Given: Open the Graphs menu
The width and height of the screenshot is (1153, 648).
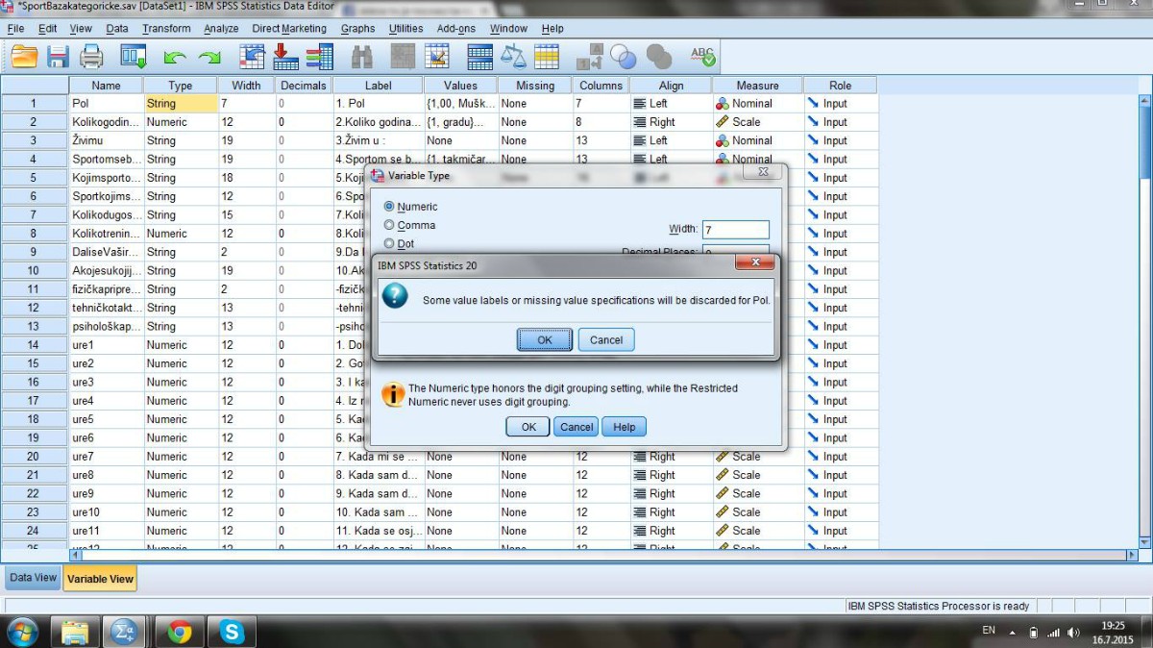Looking at the screenshot, I should pos(357,29).
